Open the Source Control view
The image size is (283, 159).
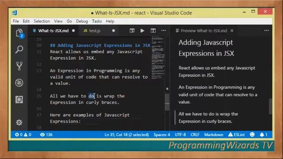pos(19,66)
